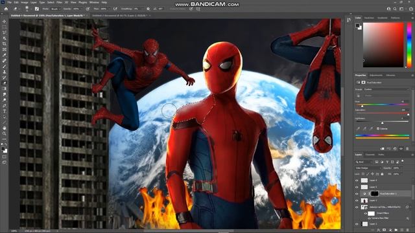Image resolution: width=415 pixels, height=233 pixels.
Task: Toggle Hue/Saturation 1 layer visibility
Action: tap(357, 194)
